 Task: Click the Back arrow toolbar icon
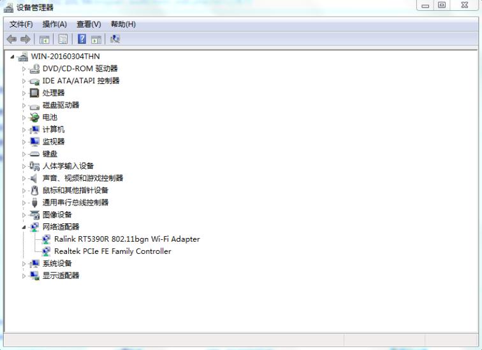click(x=11, y=39)
